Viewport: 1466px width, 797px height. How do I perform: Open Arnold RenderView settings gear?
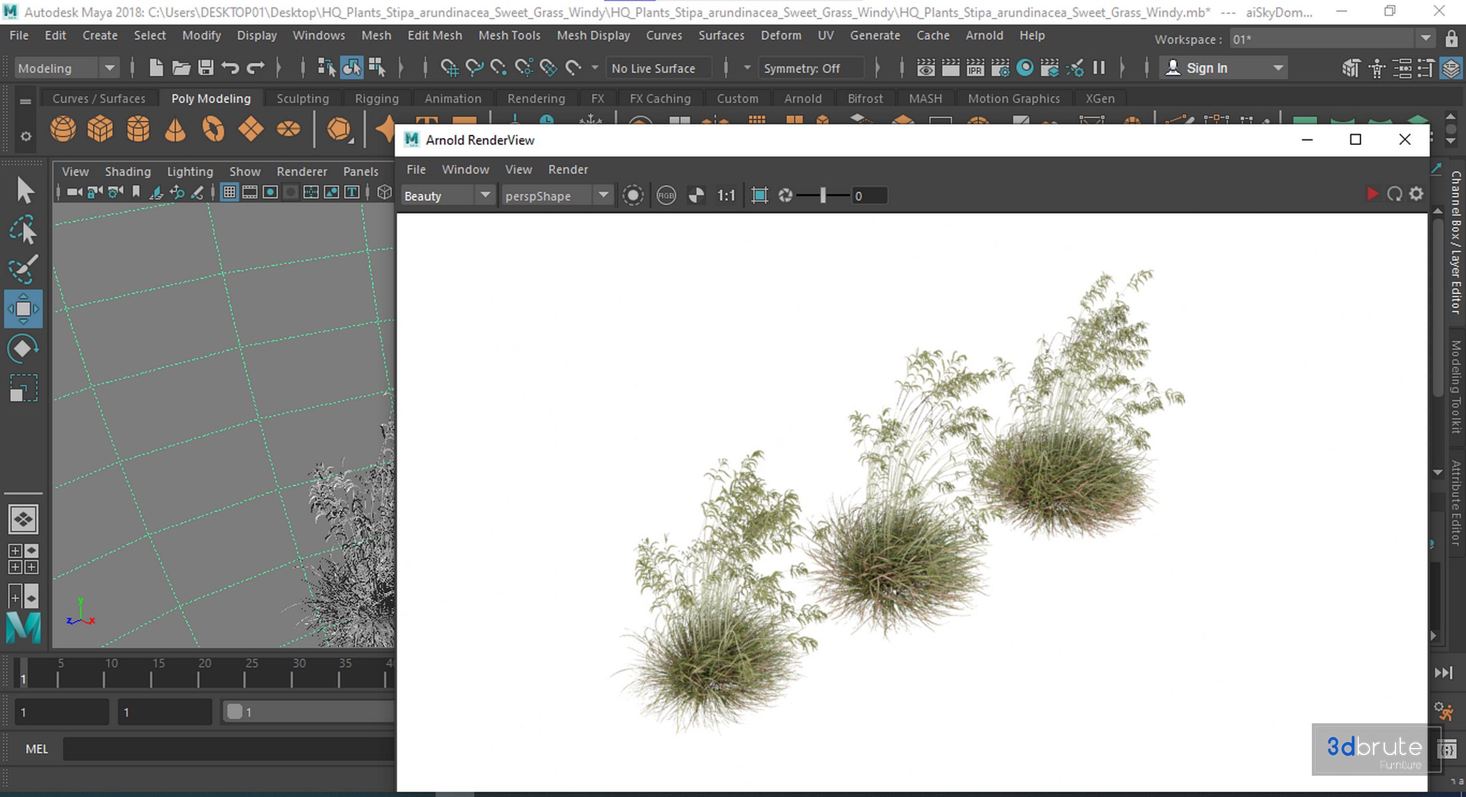(1416, 194)
